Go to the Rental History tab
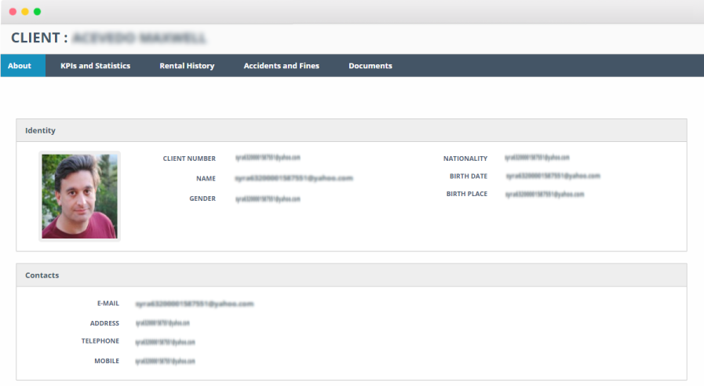The height and width of the screenshot is (386, 704). [187, 66]
